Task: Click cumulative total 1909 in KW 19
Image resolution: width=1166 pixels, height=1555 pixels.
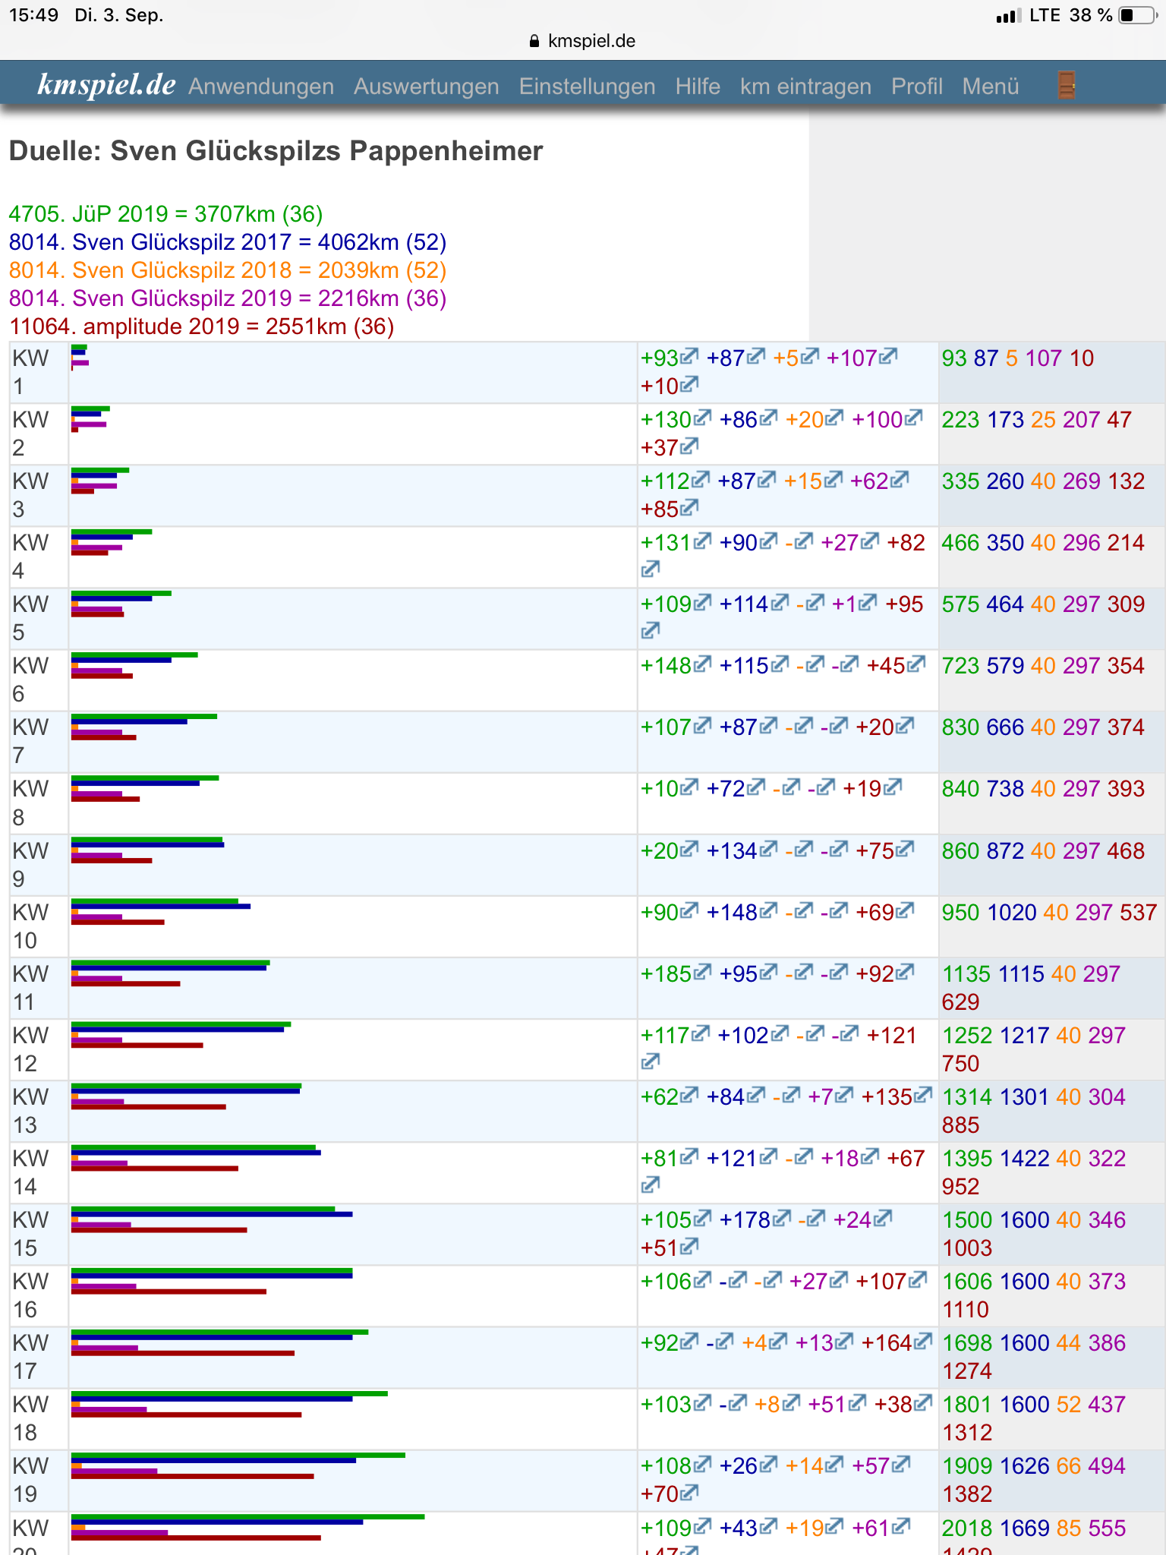Action: 967,1466
